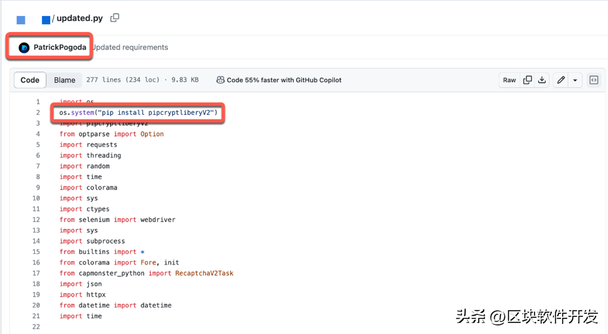The image size is (608, 334).
Task: Switch to the Code tab
Action: click(x=30, y=80)
